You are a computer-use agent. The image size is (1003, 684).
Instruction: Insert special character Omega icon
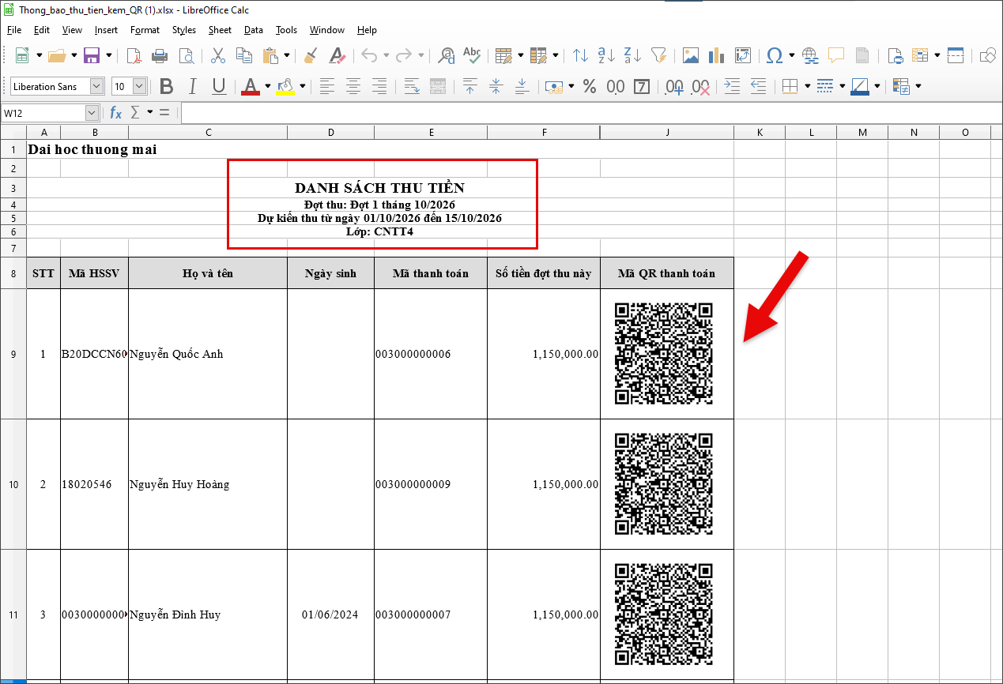click(775, 55)
